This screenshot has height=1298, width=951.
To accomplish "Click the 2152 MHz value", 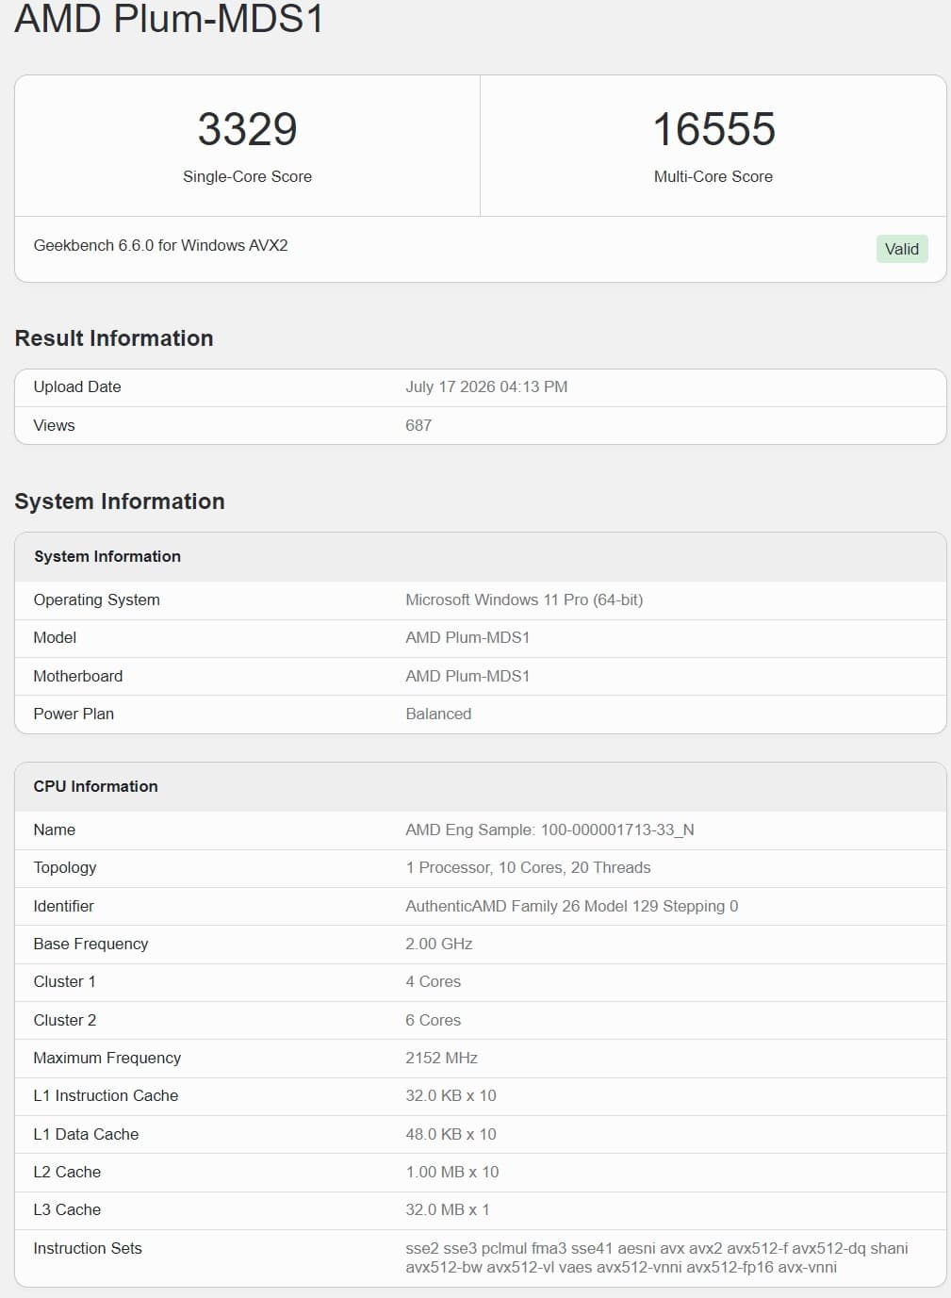I will pyautogui.click(x=442, y=1058).
